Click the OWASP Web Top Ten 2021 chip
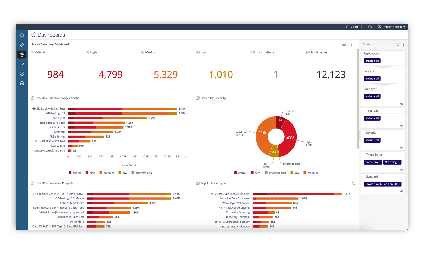Image resolution: width=424 pixels, height=254 pixels. tap(382, 184)
